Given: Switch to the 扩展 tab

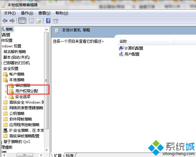Looking at the screenshot, I should point(58,155).
